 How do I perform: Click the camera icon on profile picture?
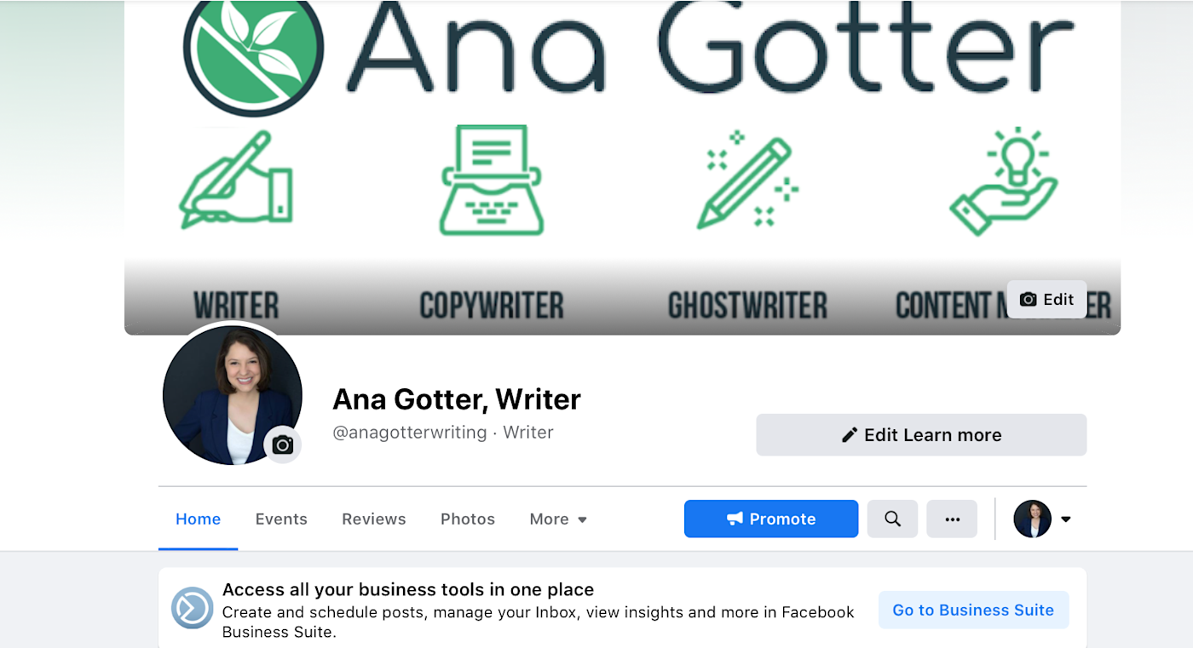[x=283, y=445]
